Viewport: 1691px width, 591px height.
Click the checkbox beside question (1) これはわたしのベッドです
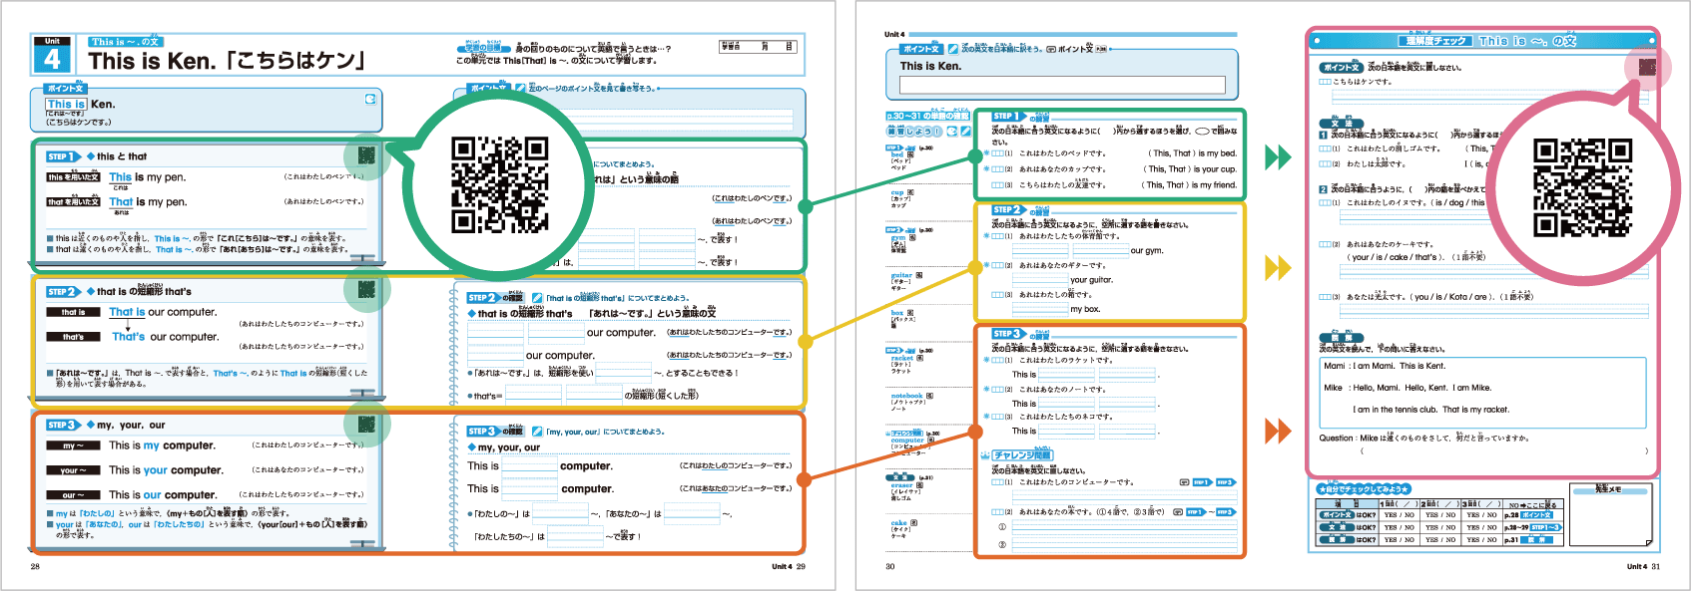tap(996, 153)
